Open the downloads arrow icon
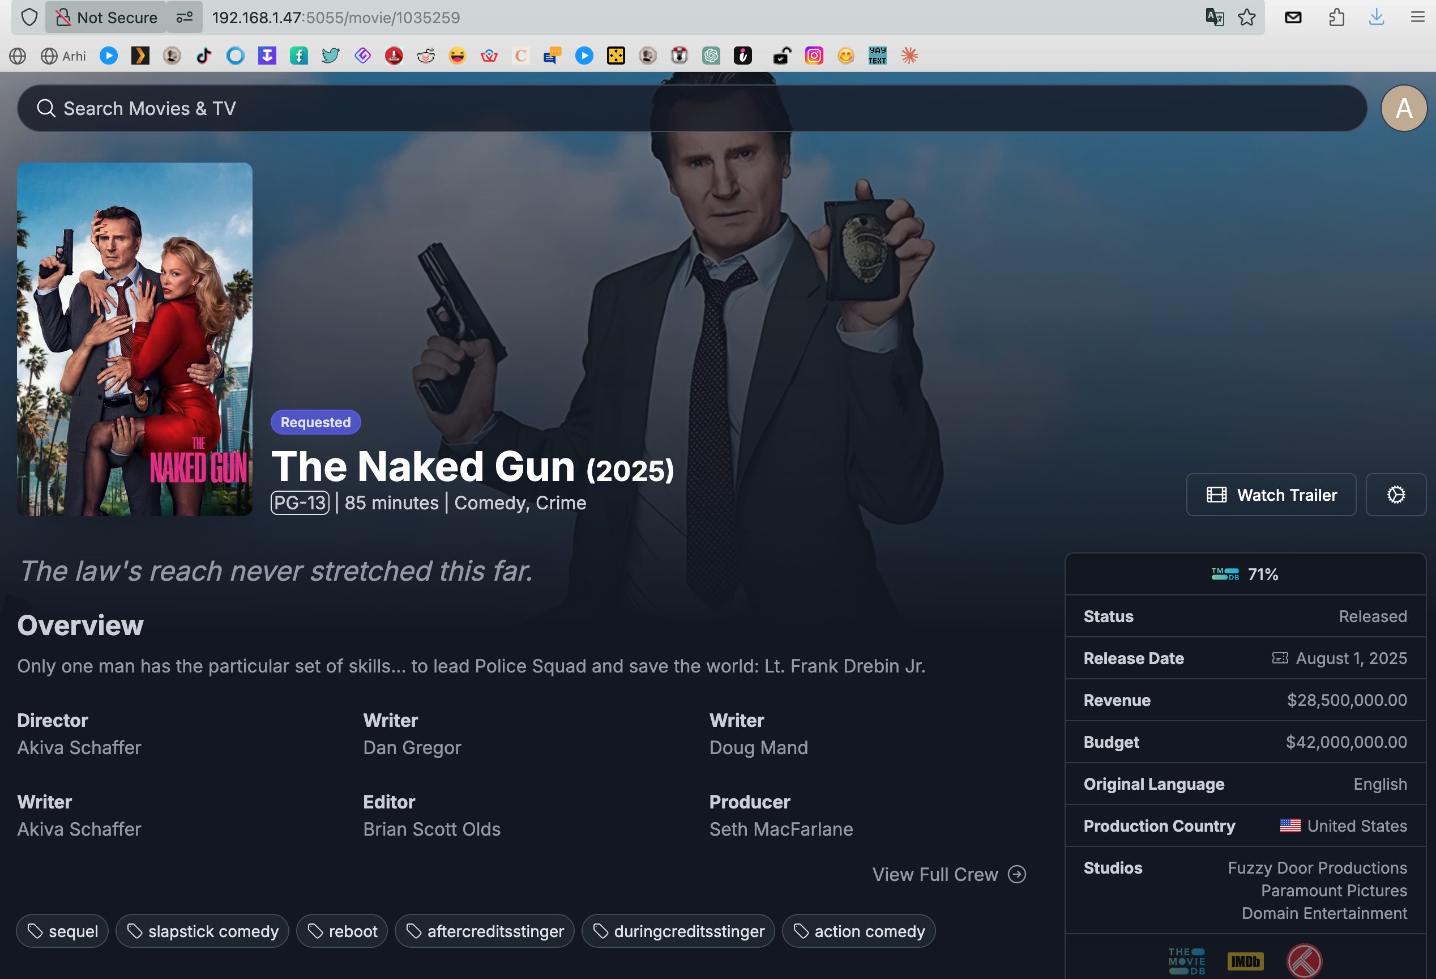This screenshot has height=979, width=1436. 1376,18
